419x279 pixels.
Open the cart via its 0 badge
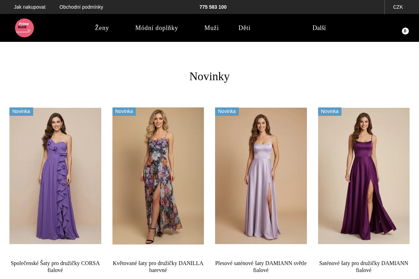405,31
